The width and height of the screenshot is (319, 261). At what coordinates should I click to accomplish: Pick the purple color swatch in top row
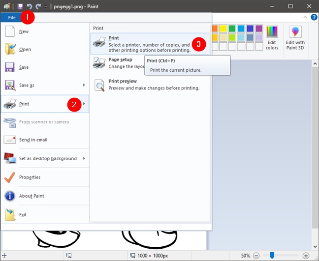click(259, 29)
